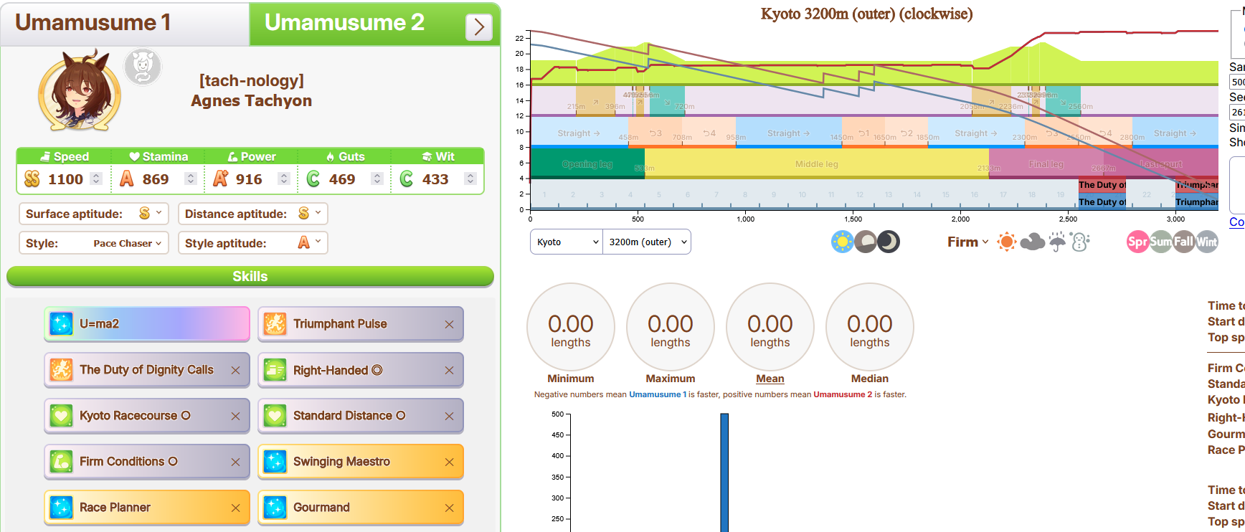Screen dimensions: 1245x532
Task: Adjust Stamina value stepper arrows
Action: [190, 179]
